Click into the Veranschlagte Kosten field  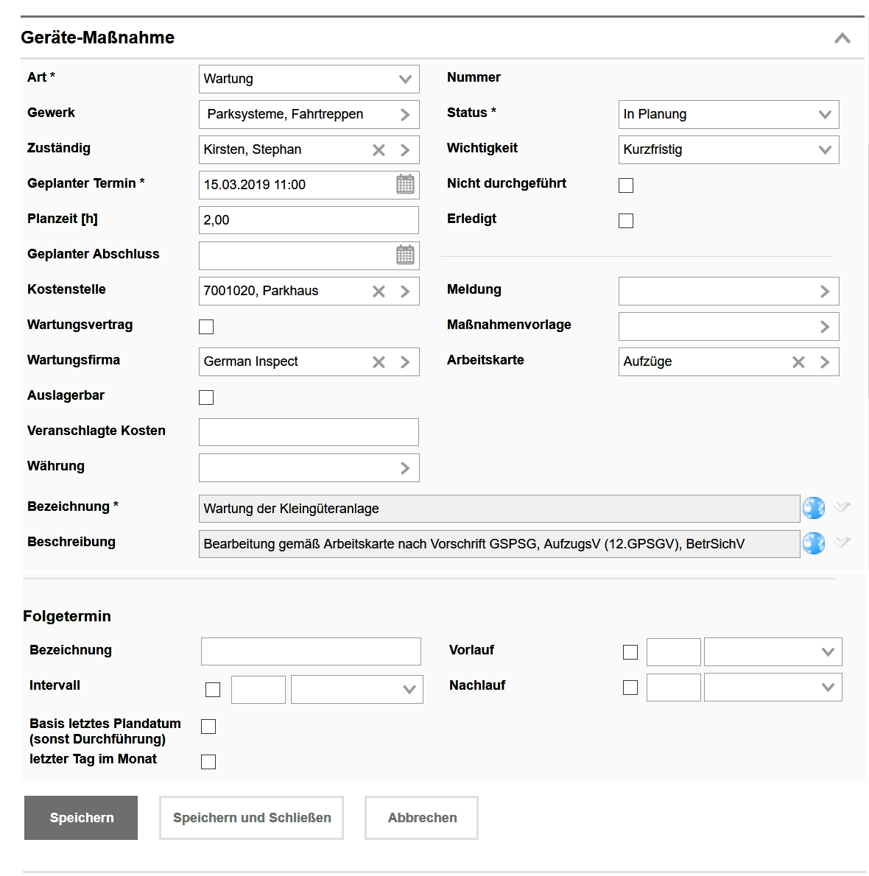(309, 432)
